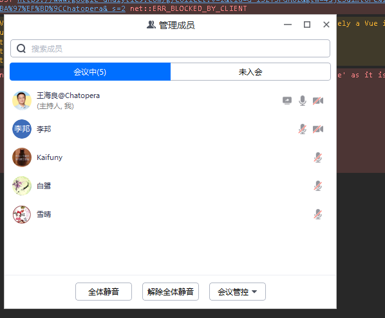Select member name 白鹭

44,186
